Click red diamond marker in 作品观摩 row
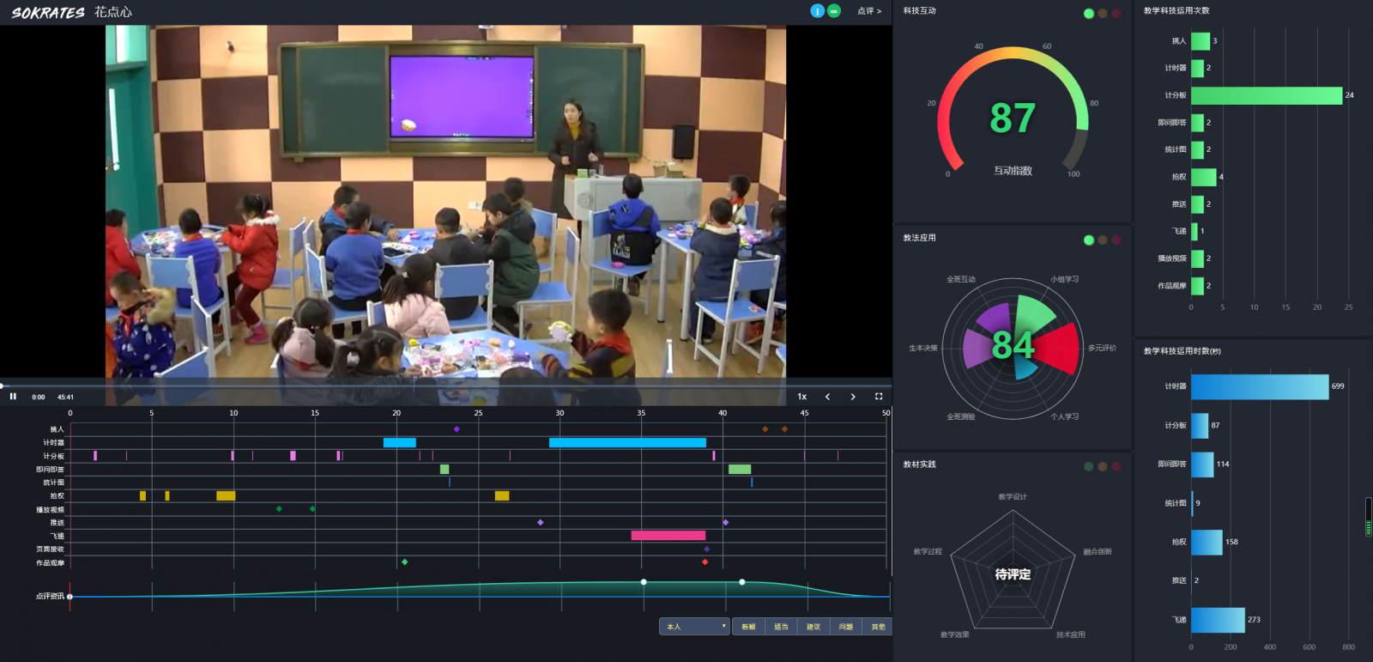Viewport: 1373px width, 662px height. pos(705,562)
